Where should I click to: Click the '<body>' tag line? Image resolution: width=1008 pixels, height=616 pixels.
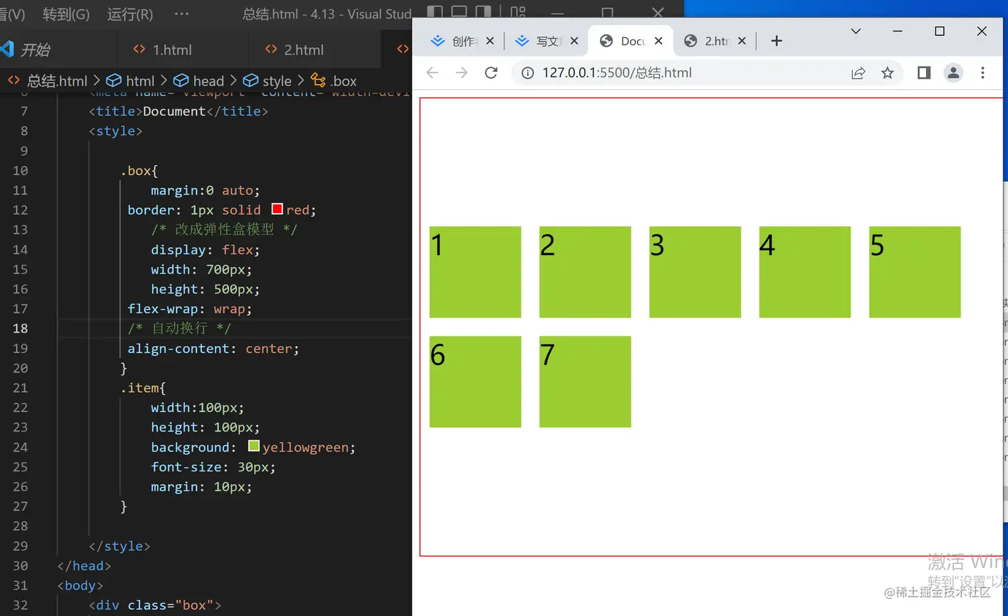click(81, 585)
